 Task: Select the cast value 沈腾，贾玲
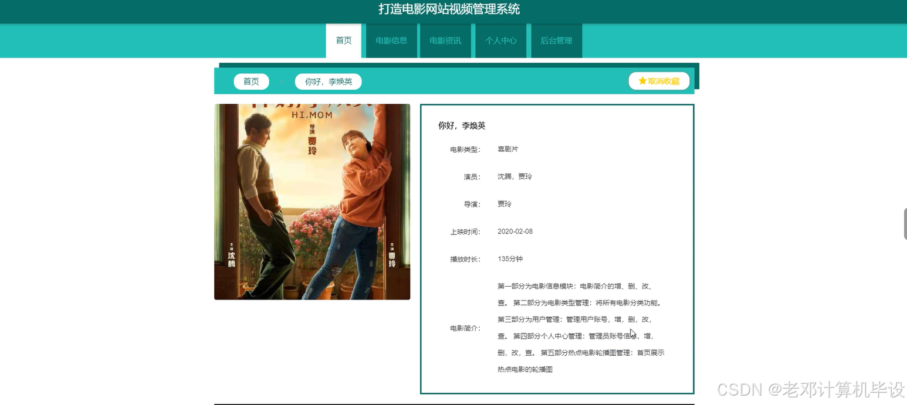pyautogui.click(x=515, y=176)
